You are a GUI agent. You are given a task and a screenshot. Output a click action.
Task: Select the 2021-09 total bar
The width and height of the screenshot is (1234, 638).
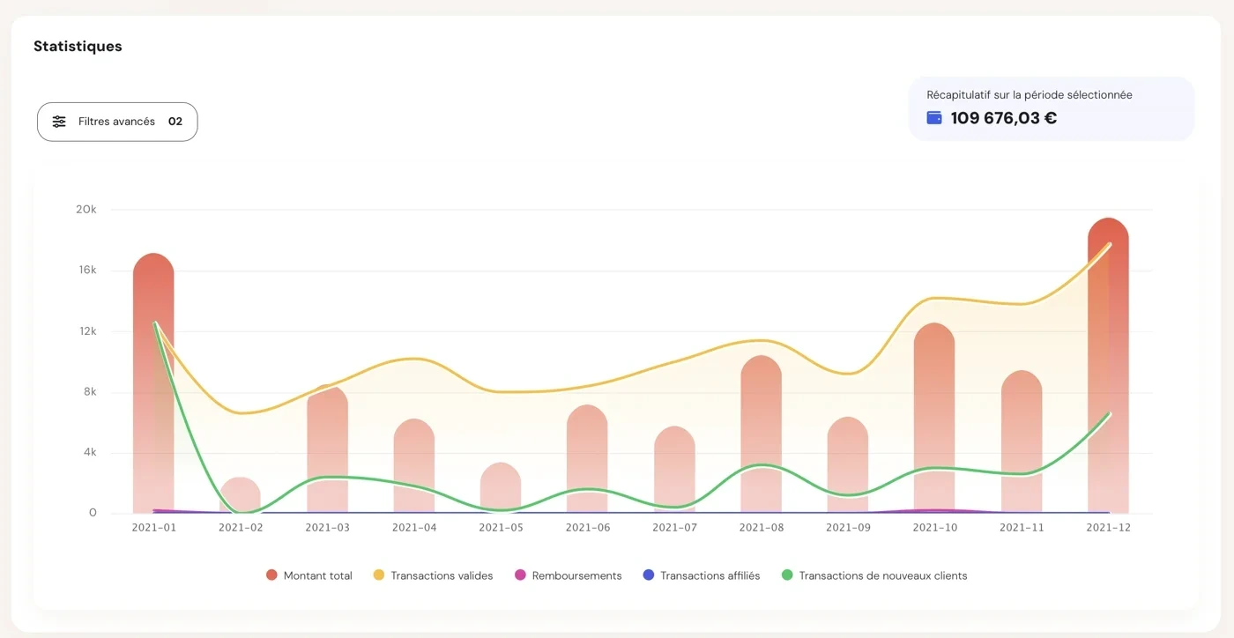click(848, 465)
